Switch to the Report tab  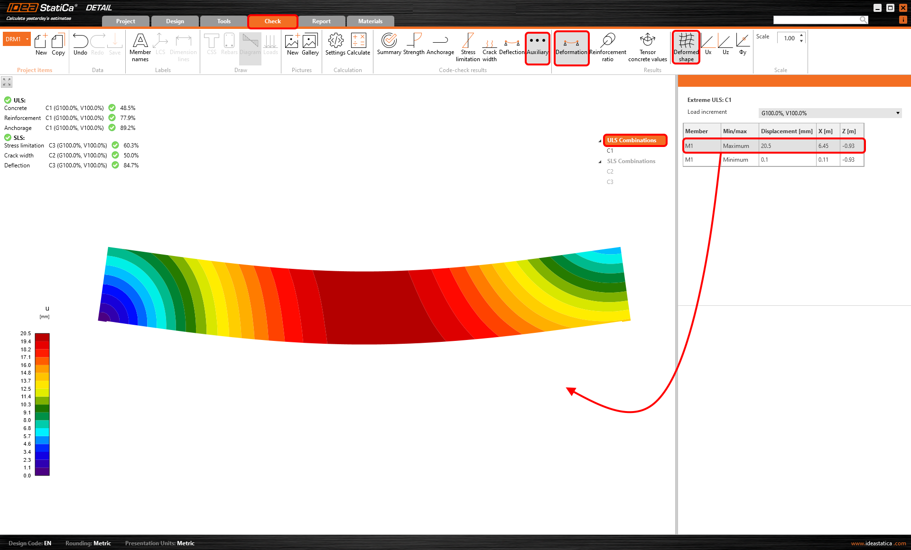pos(321,21)
